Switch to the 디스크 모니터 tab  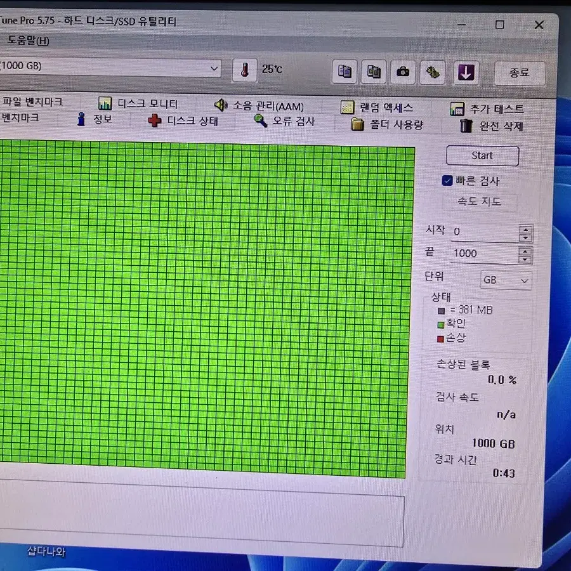point(138,104)
